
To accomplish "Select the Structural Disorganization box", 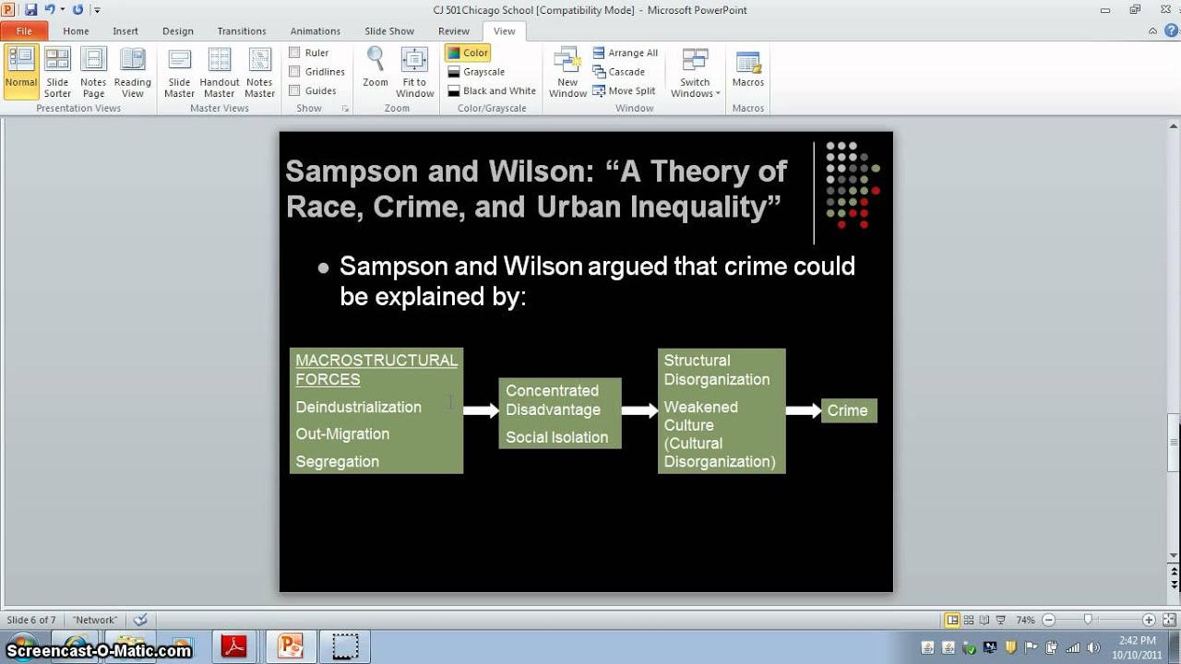I will 722,410.
